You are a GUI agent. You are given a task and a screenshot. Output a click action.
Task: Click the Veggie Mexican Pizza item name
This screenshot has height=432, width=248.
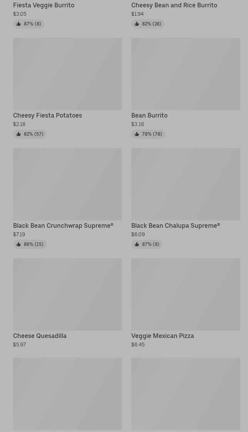pyautogui.click(x=163, y=336)
